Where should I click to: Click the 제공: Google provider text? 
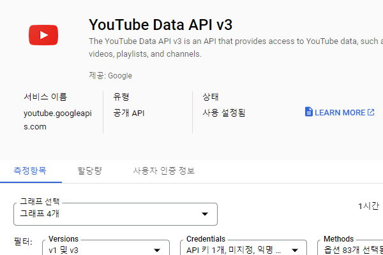click(x=110, y=75)
